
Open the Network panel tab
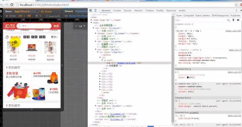(x=138, y=10)
